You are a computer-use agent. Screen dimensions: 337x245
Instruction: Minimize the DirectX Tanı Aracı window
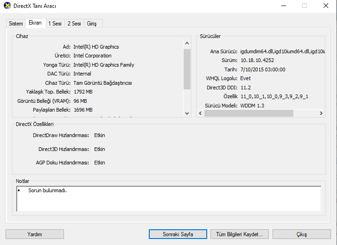pyautogui.click(x=284, y=6)
